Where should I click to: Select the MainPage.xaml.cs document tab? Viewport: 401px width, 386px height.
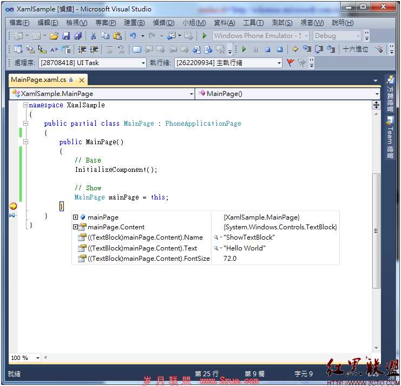[x=38, y=80]
